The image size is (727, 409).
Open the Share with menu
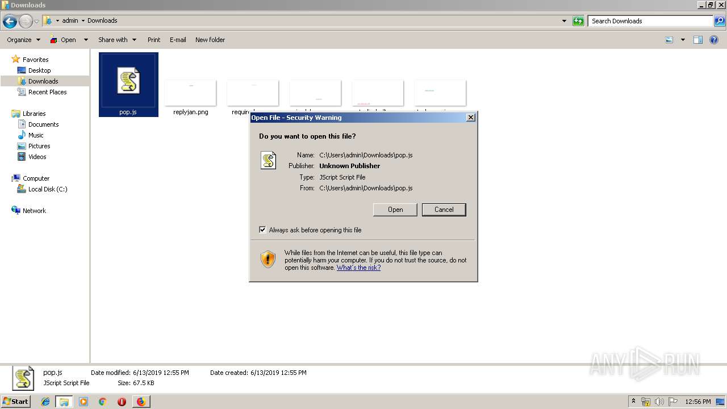tap(117, 40)
